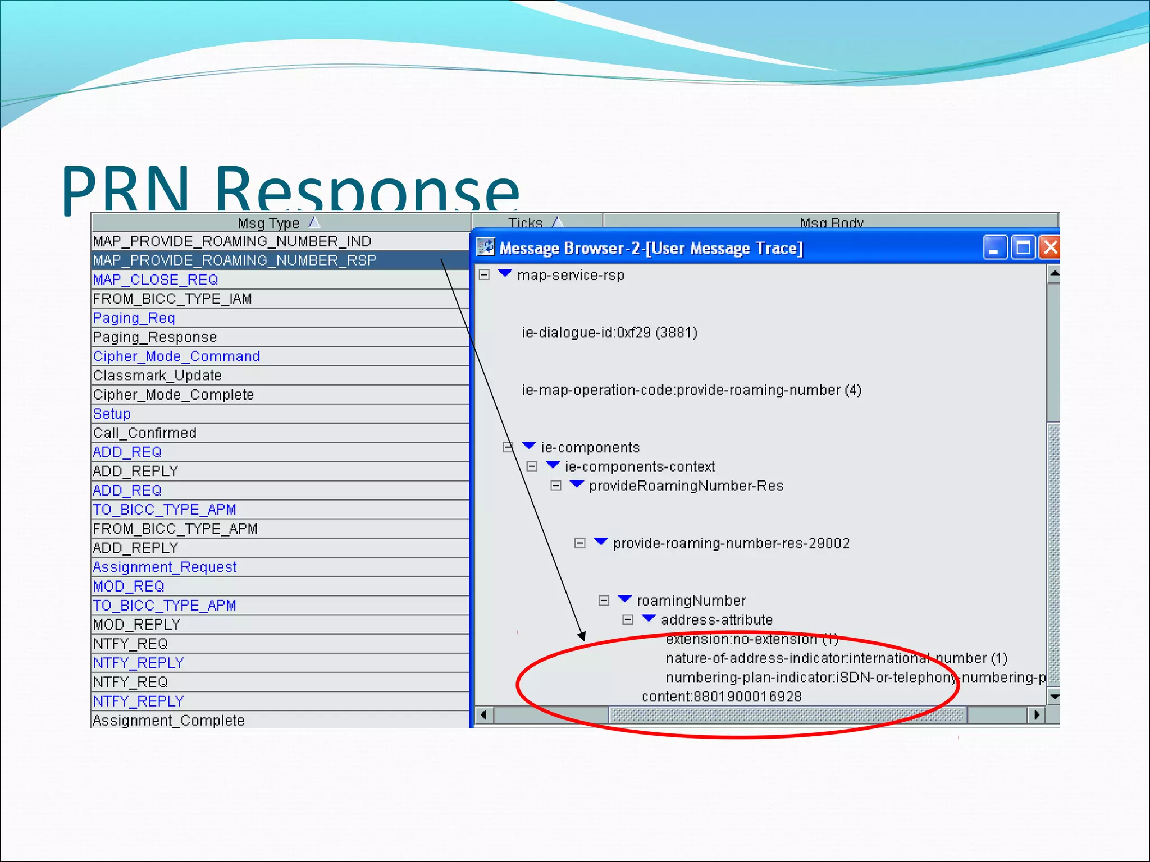Click the nature-of-address-indicator entry

coord(837,658)
